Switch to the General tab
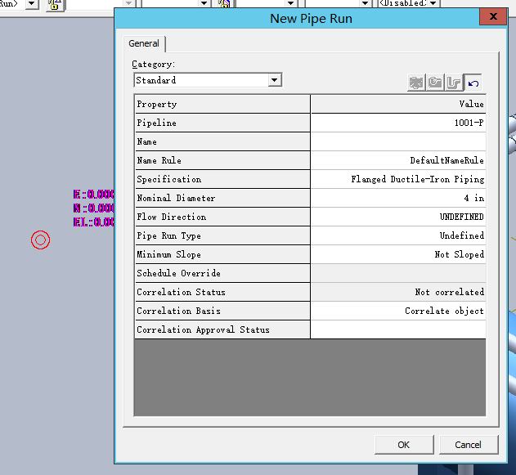The width and height of the screenshot is (516, 475). [144, 43]
